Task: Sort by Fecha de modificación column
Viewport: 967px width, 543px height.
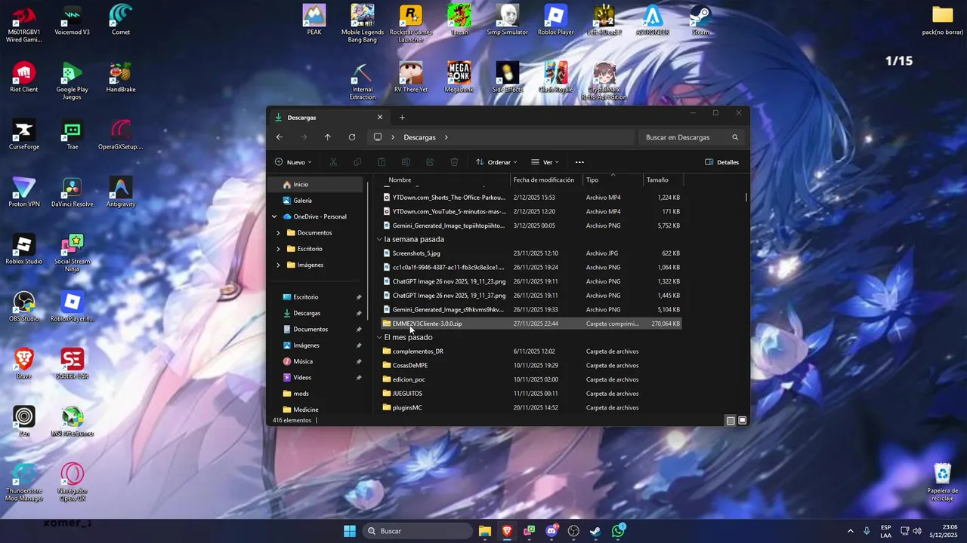Action: pos(546,179)
